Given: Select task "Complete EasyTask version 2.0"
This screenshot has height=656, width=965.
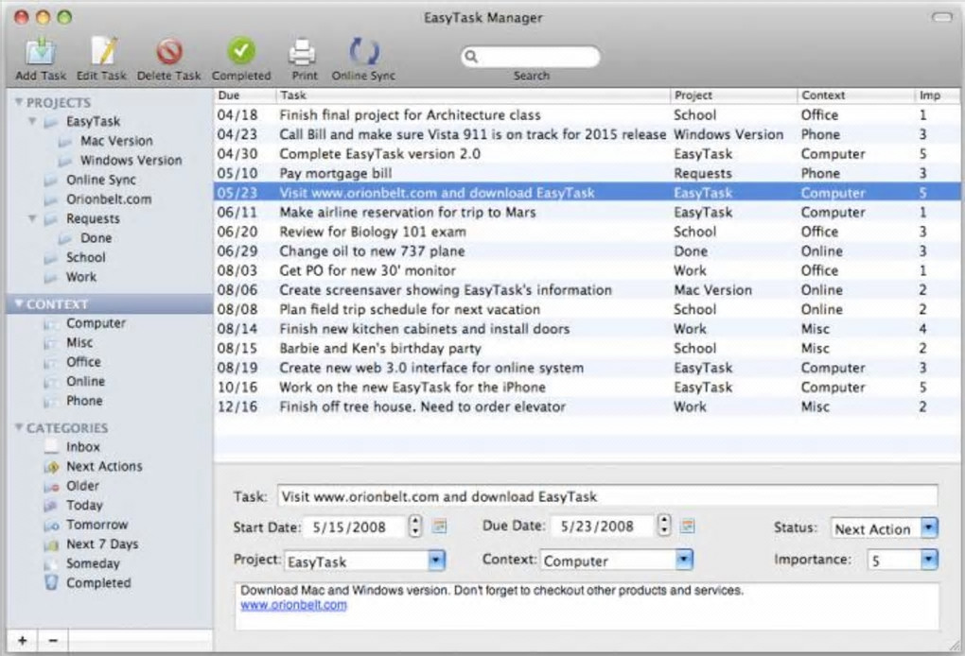Looking at the screenshot, I should 587,154.
